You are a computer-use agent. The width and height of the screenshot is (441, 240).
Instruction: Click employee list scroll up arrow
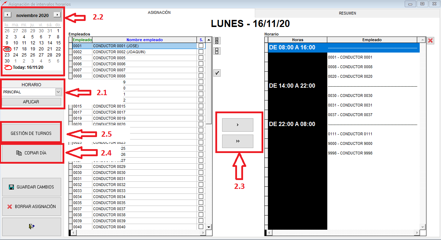(209, 40)
